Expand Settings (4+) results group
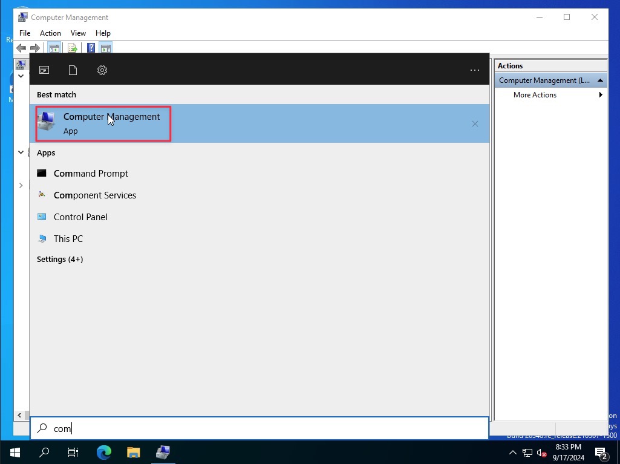 (x=60, y=259)
